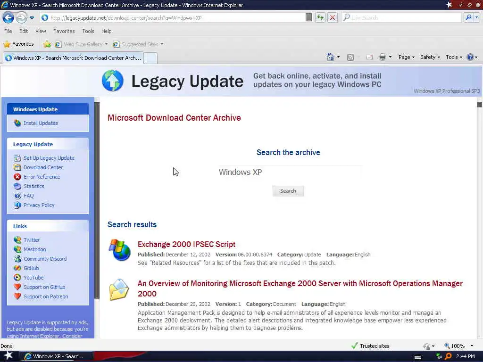Click the Twitter link icon
This screenshot has height=362, width=483.
click(17, 240)
